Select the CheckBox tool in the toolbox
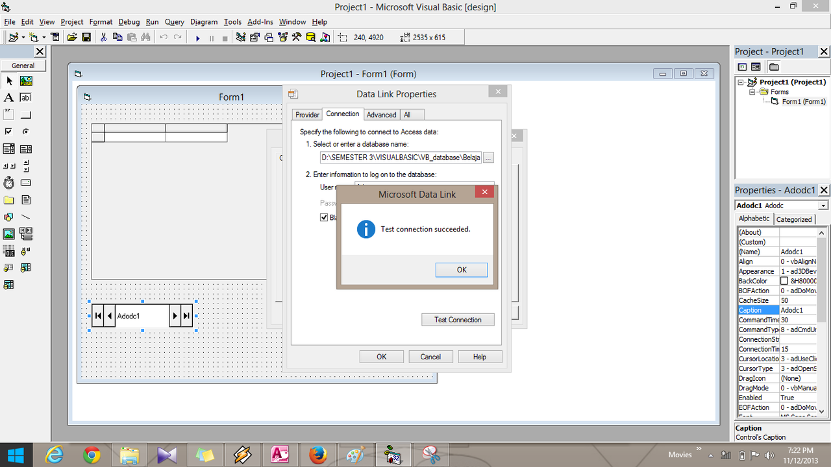 pos(9,132)
